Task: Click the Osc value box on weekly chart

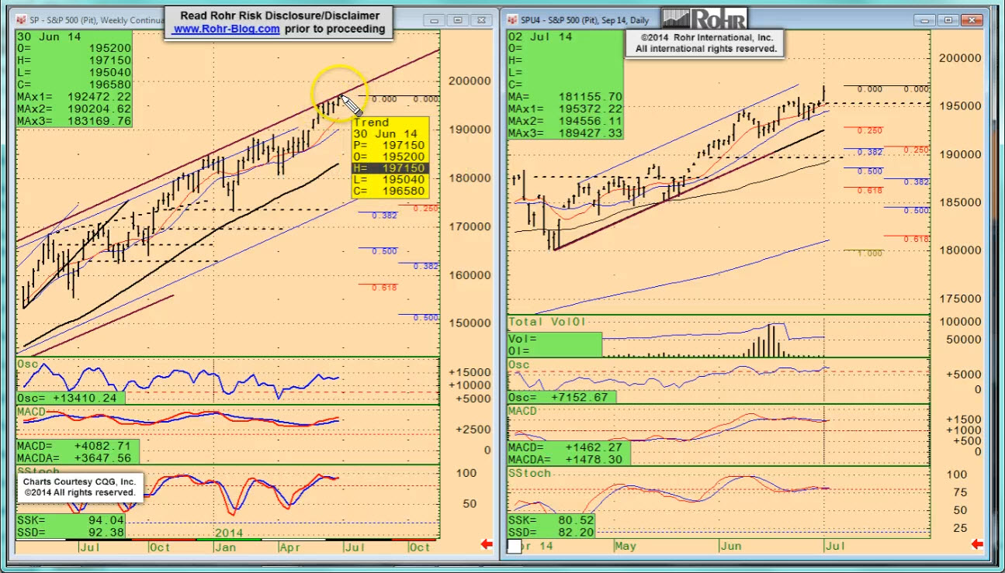Action: pos(70,398)
